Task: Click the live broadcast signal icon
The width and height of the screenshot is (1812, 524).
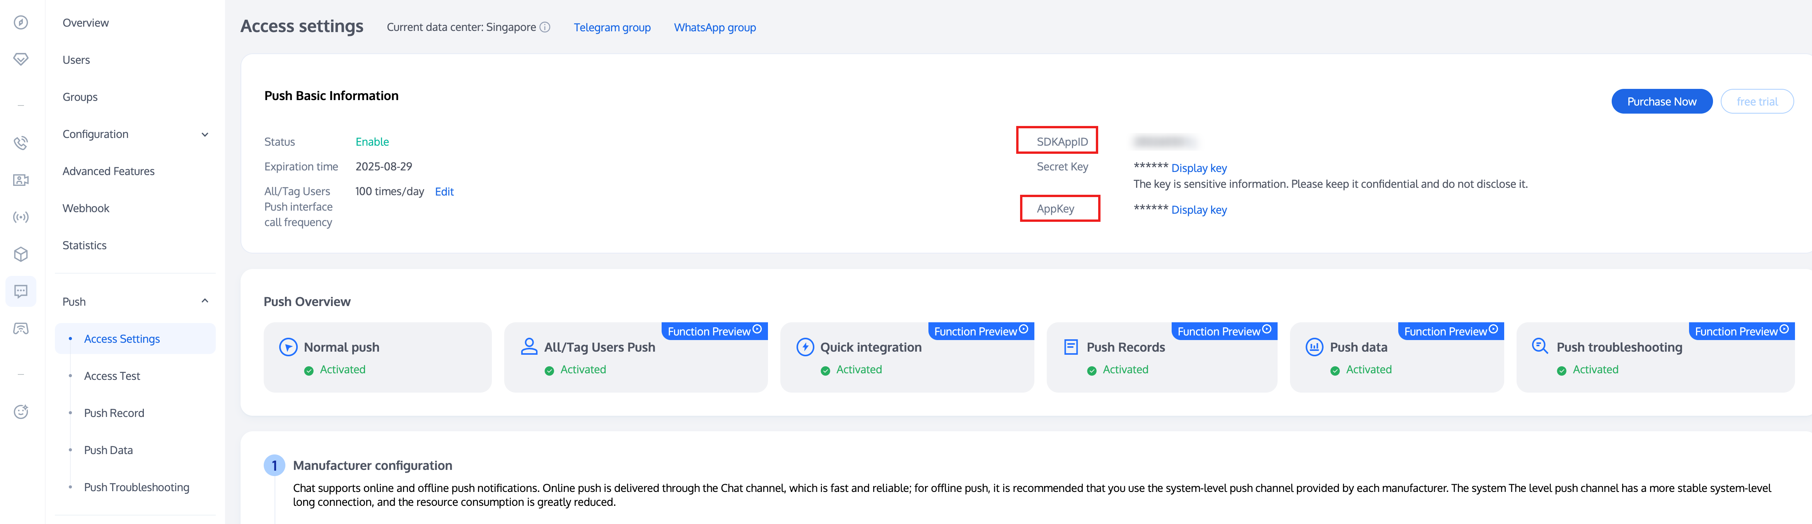Action: coord(21,217)
